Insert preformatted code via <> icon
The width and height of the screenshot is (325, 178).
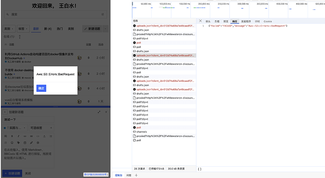pos(38,136)
